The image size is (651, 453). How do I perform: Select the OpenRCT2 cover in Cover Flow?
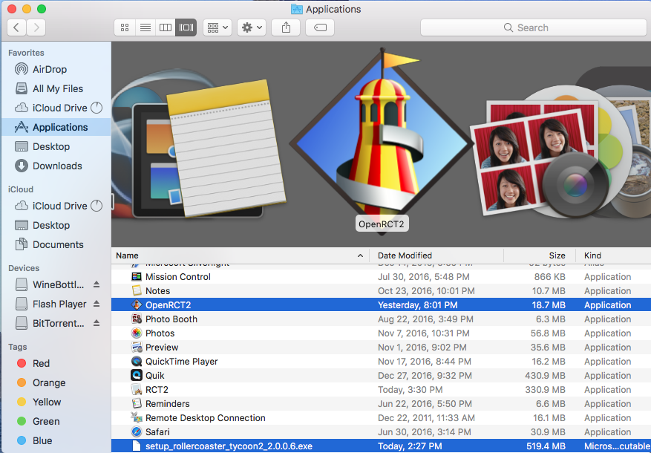[382, 141]
